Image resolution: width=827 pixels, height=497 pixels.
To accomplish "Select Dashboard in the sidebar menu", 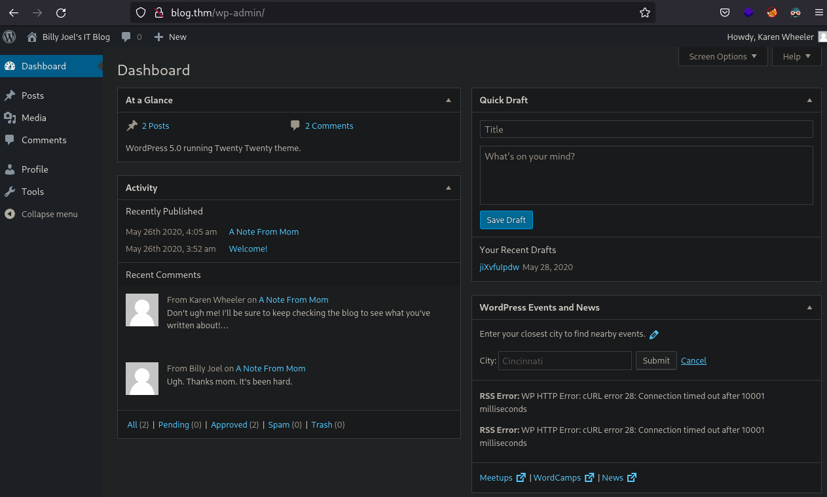I will click(x=43, y=66).
